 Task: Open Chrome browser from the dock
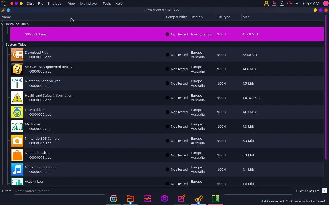[114, 199]
